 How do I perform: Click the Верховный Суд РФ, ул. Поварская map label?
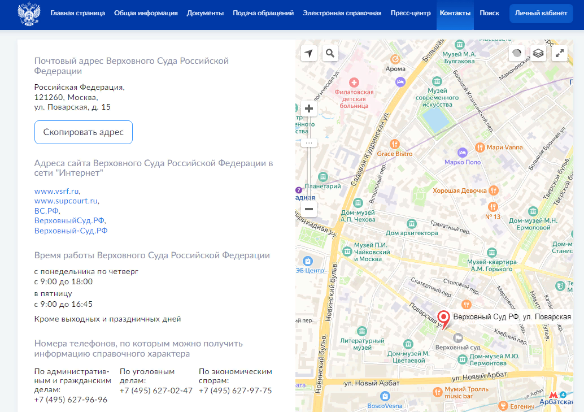(512, 317)
